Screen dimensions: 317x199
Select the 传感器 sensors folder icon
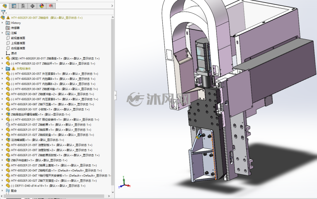8,28
